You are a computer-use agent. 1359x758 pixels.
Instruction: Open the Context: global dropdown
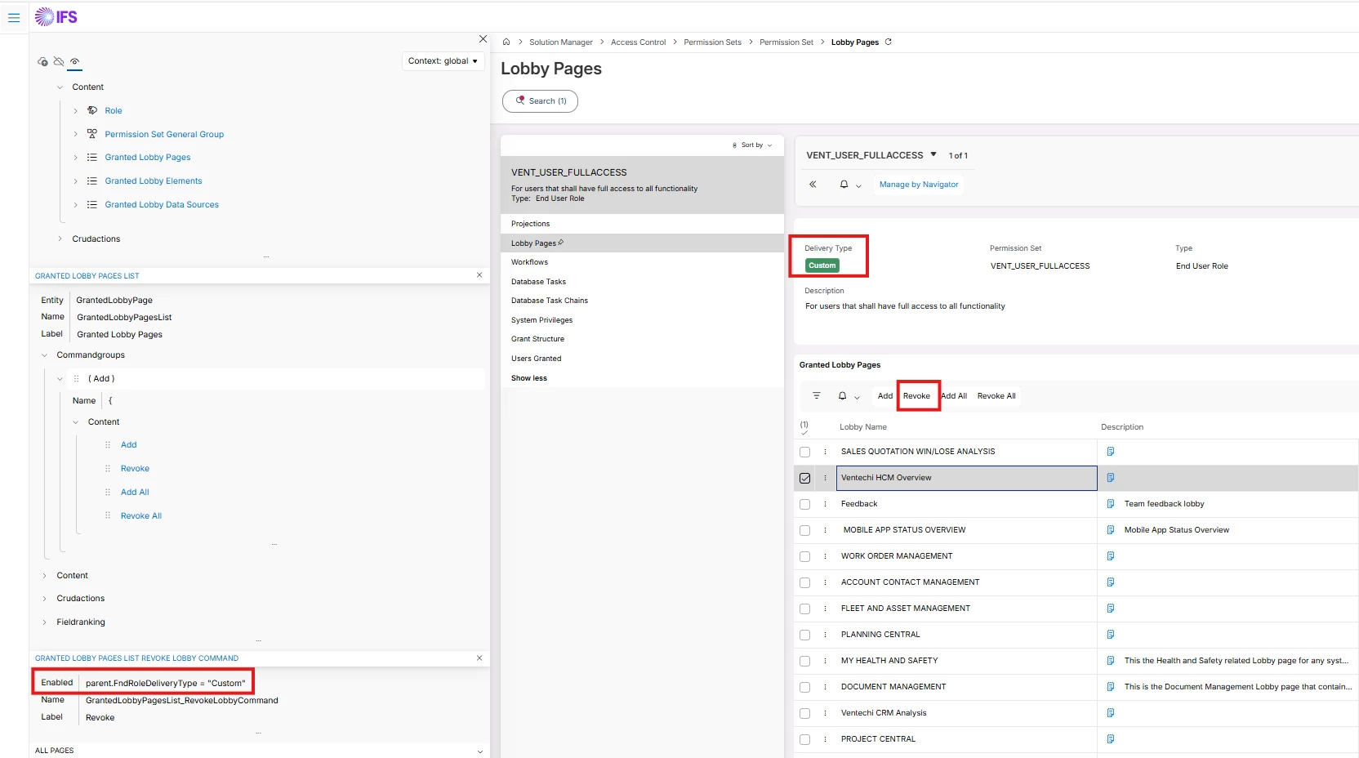point(443,61)
